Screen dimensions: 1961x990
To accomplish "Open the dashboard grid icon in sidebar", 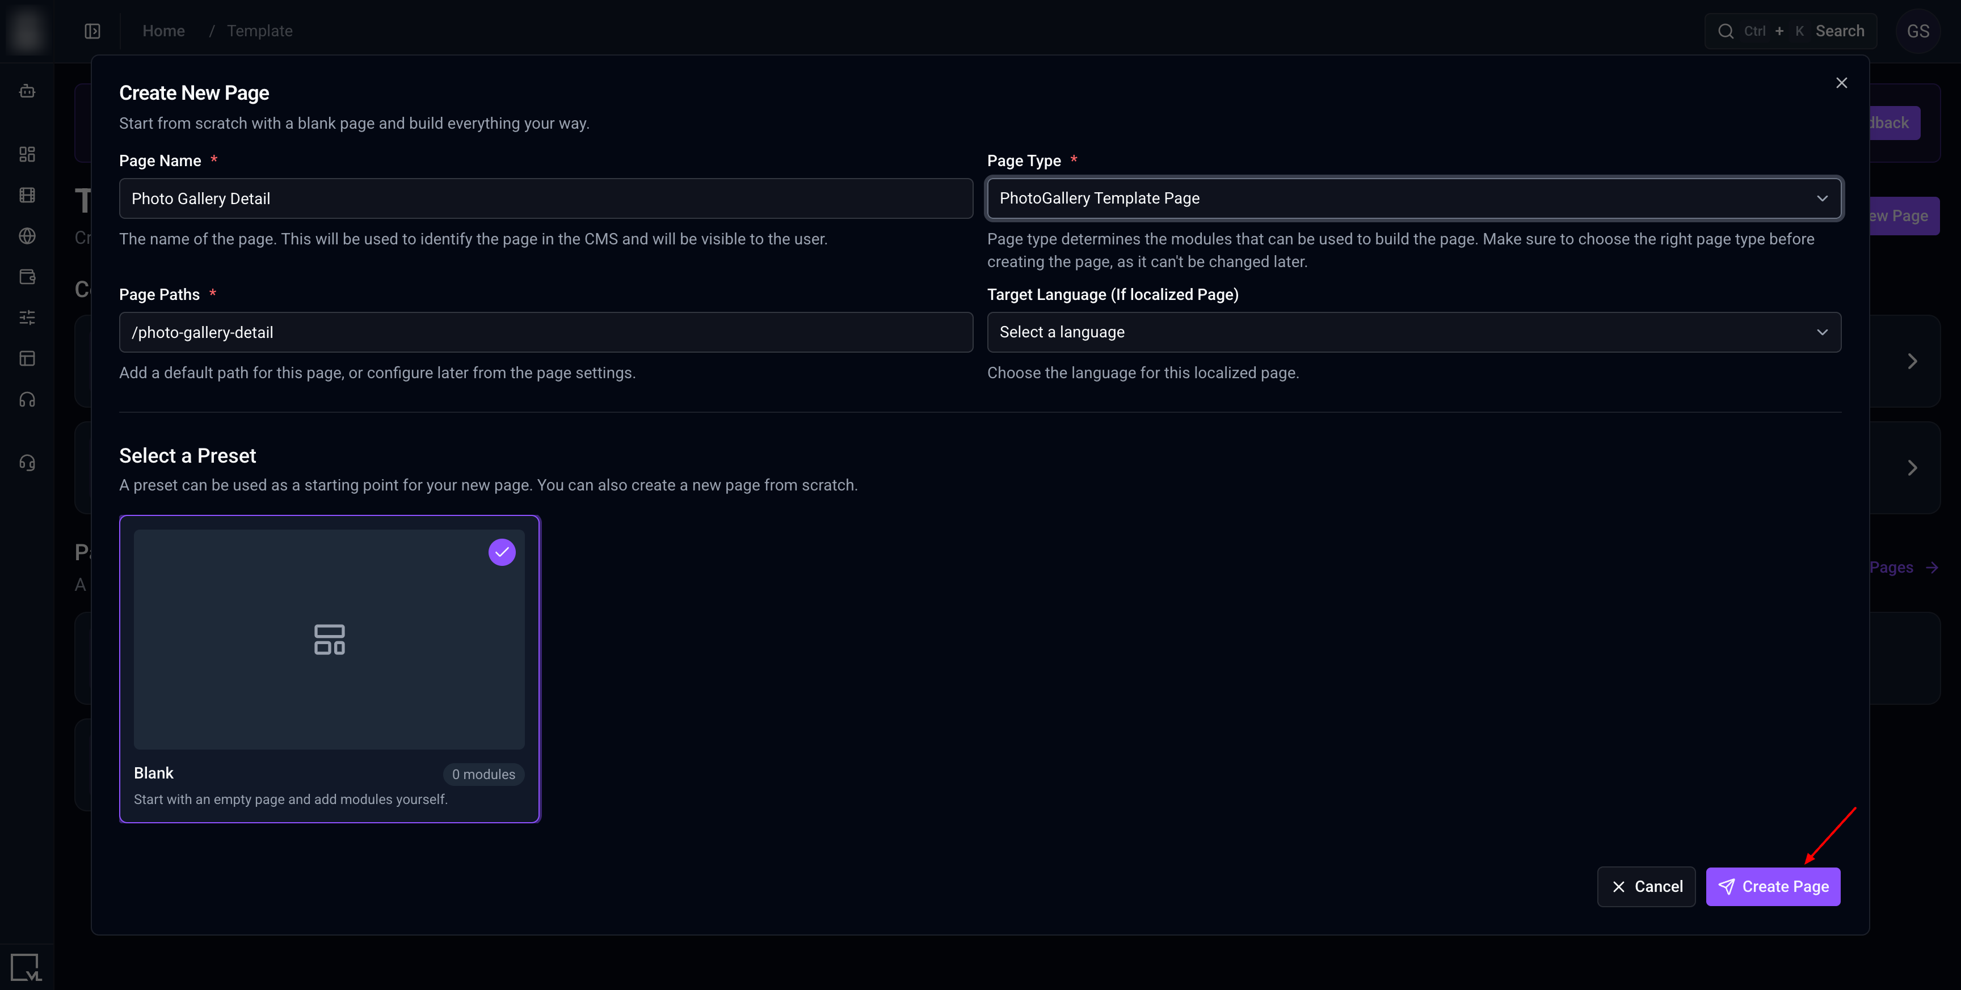I will [x=27, y=154].
